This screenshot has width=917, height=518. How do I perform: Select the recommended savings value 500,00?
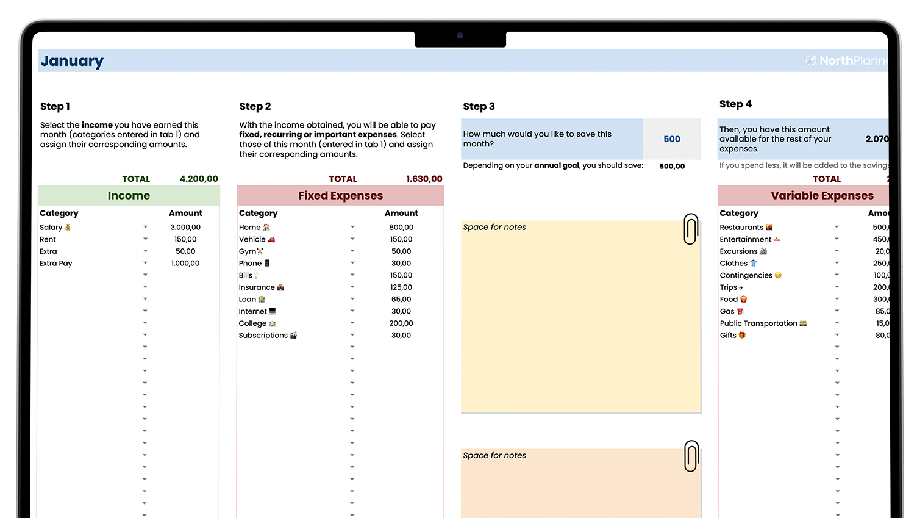point(672,166)
